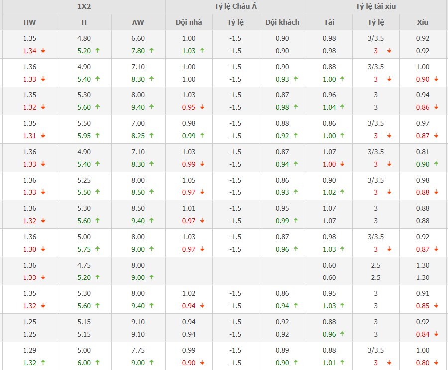The image size is (448, 370).
Task: Click the HW column header
Action: click(x=29, y=22)
